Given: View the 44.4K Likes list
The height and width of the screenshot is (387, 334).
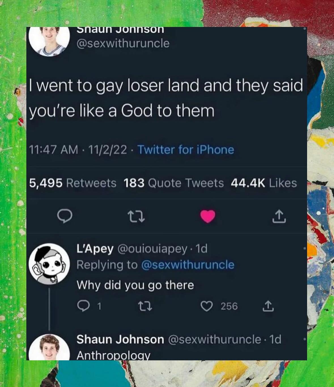Looking at the screenshot, I should [264, 183].
